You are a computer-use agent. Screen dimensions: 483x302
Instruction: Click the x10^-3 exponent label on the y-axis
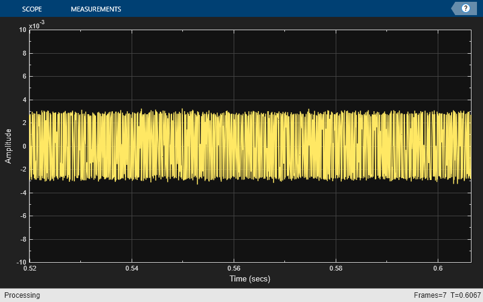coord(37,25)
